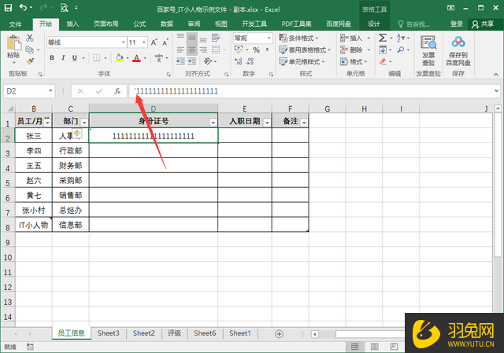
Task: Open Find & Select magnifier
Action: [401, 50]
